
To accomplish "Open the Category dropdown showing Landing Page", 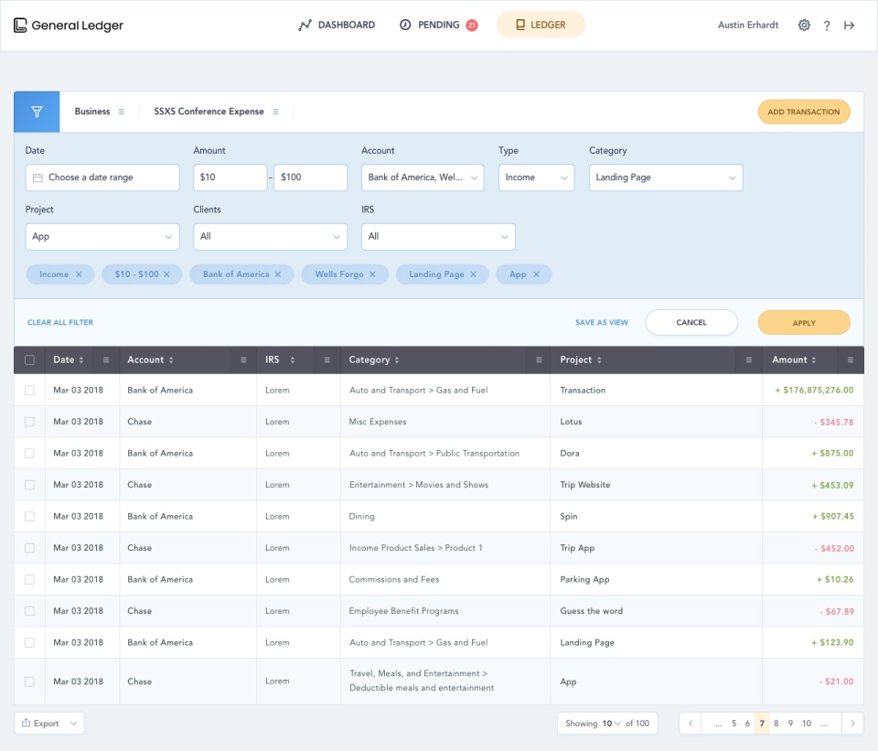I will 665,177.
